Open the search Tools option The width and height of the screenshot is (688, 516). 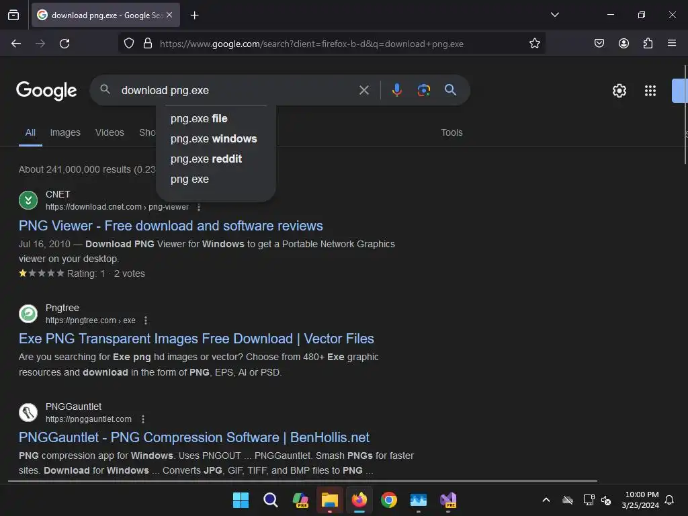click(451, 132)
